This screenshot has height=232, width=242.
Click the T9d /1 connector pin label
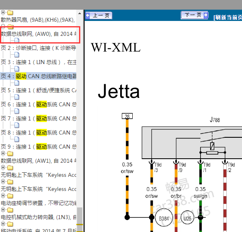207,168
